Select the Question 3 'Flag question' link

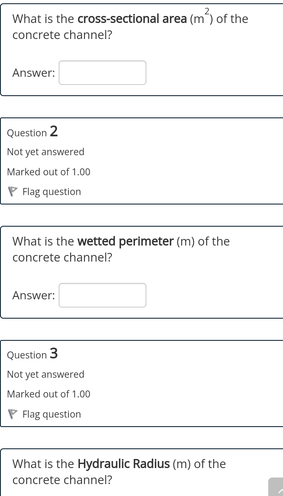pos(52,414)
